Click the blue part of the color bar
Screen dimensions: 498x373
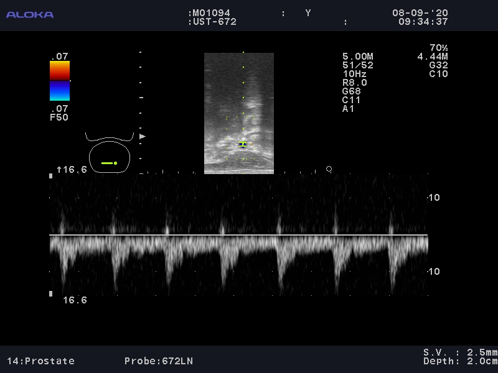pos(60,91)
